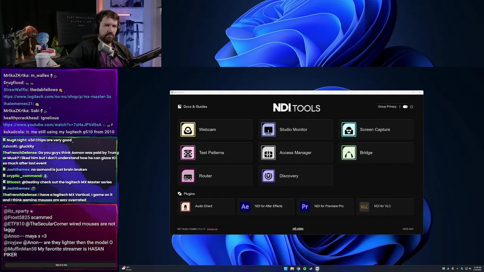Image resolution: width=484 pixels, height=272 pixels.
Task: Click the NDI Version Installed text
Action: tap(191, 229)
